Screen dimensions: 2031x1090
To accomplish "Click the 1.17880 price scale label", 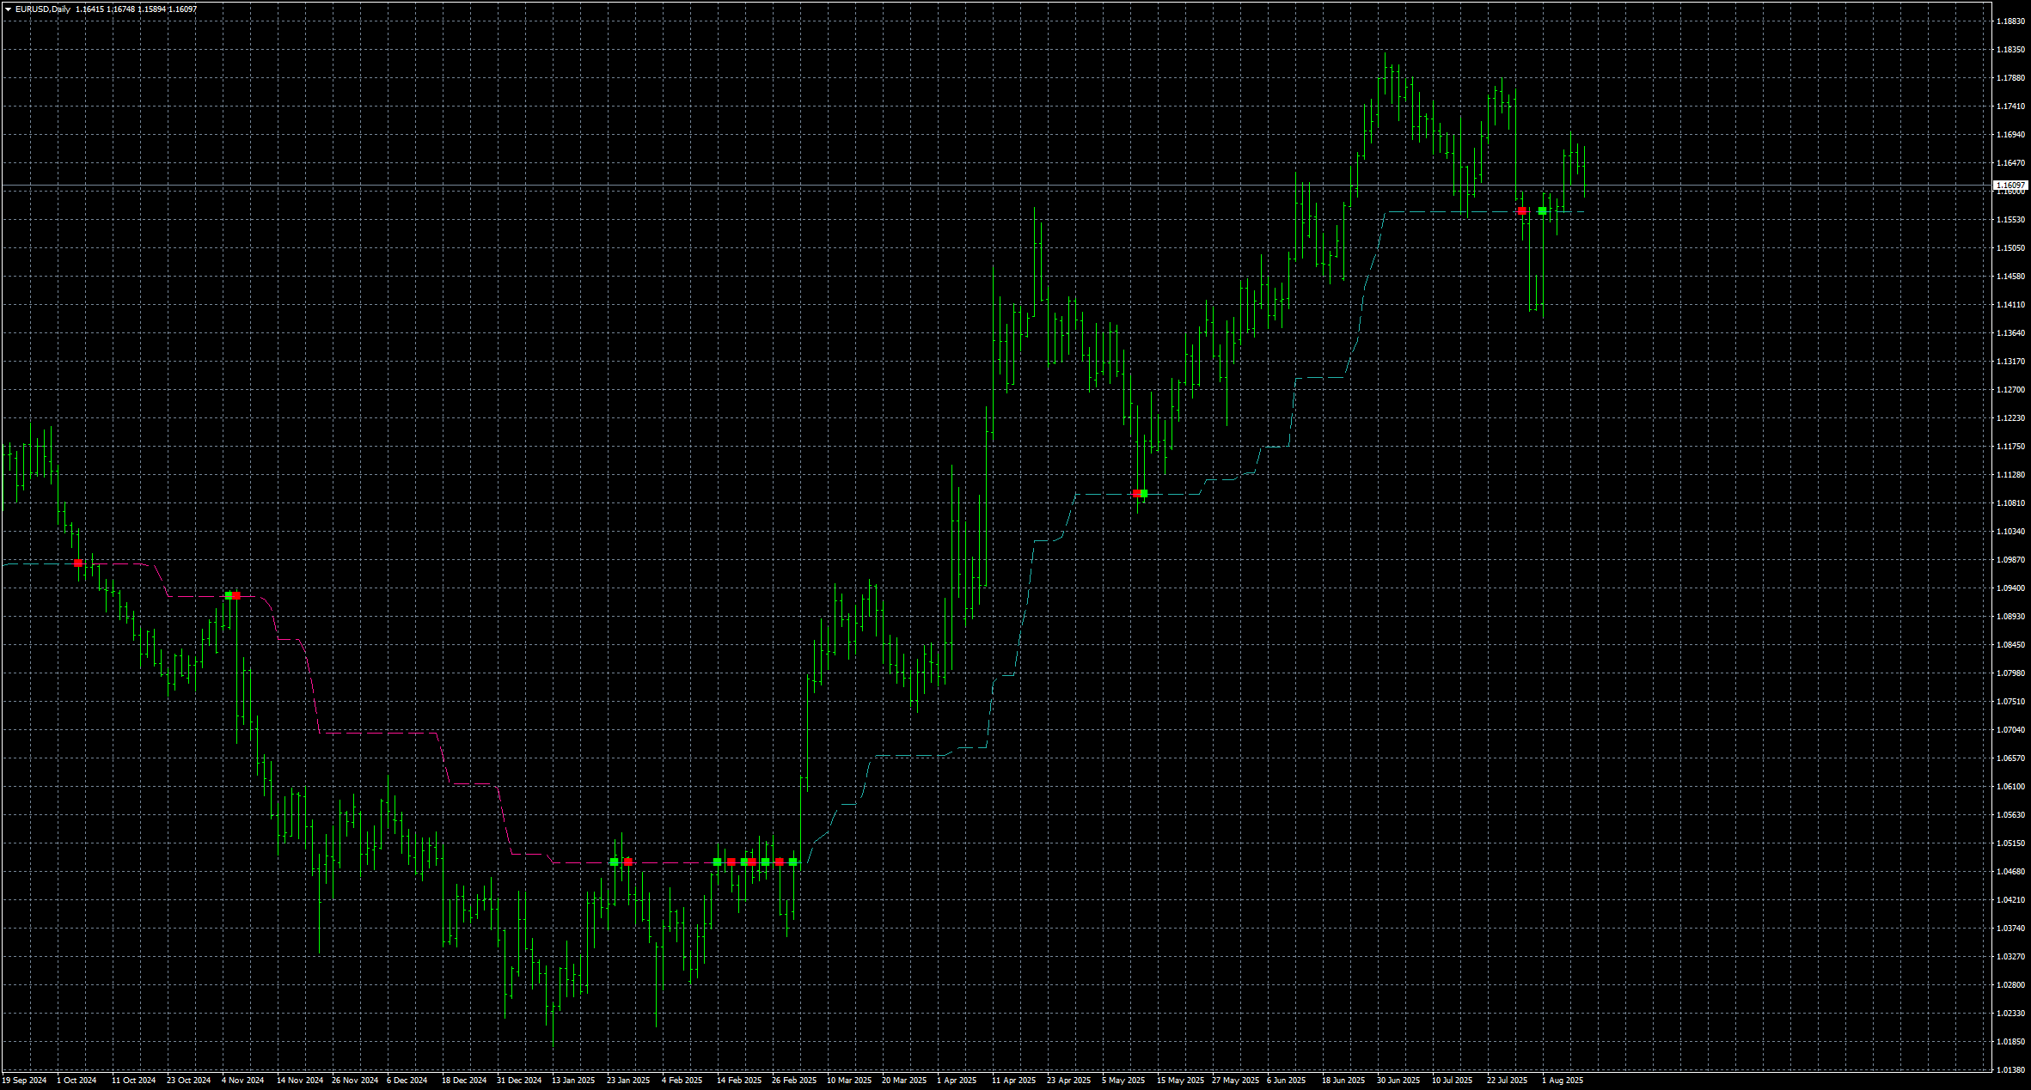I will click(x=2010, y=78).
